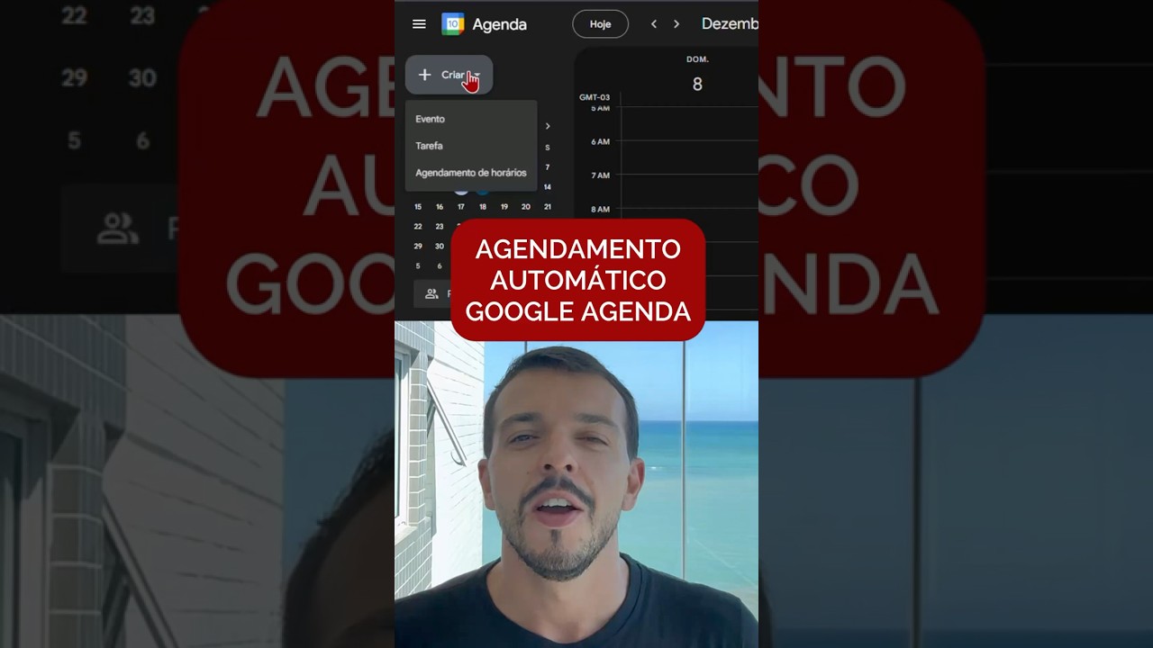The height and width of the screenshot is (648, 1153).
Task: Select date 7 in the mini calendar
Action: point(547,167)
